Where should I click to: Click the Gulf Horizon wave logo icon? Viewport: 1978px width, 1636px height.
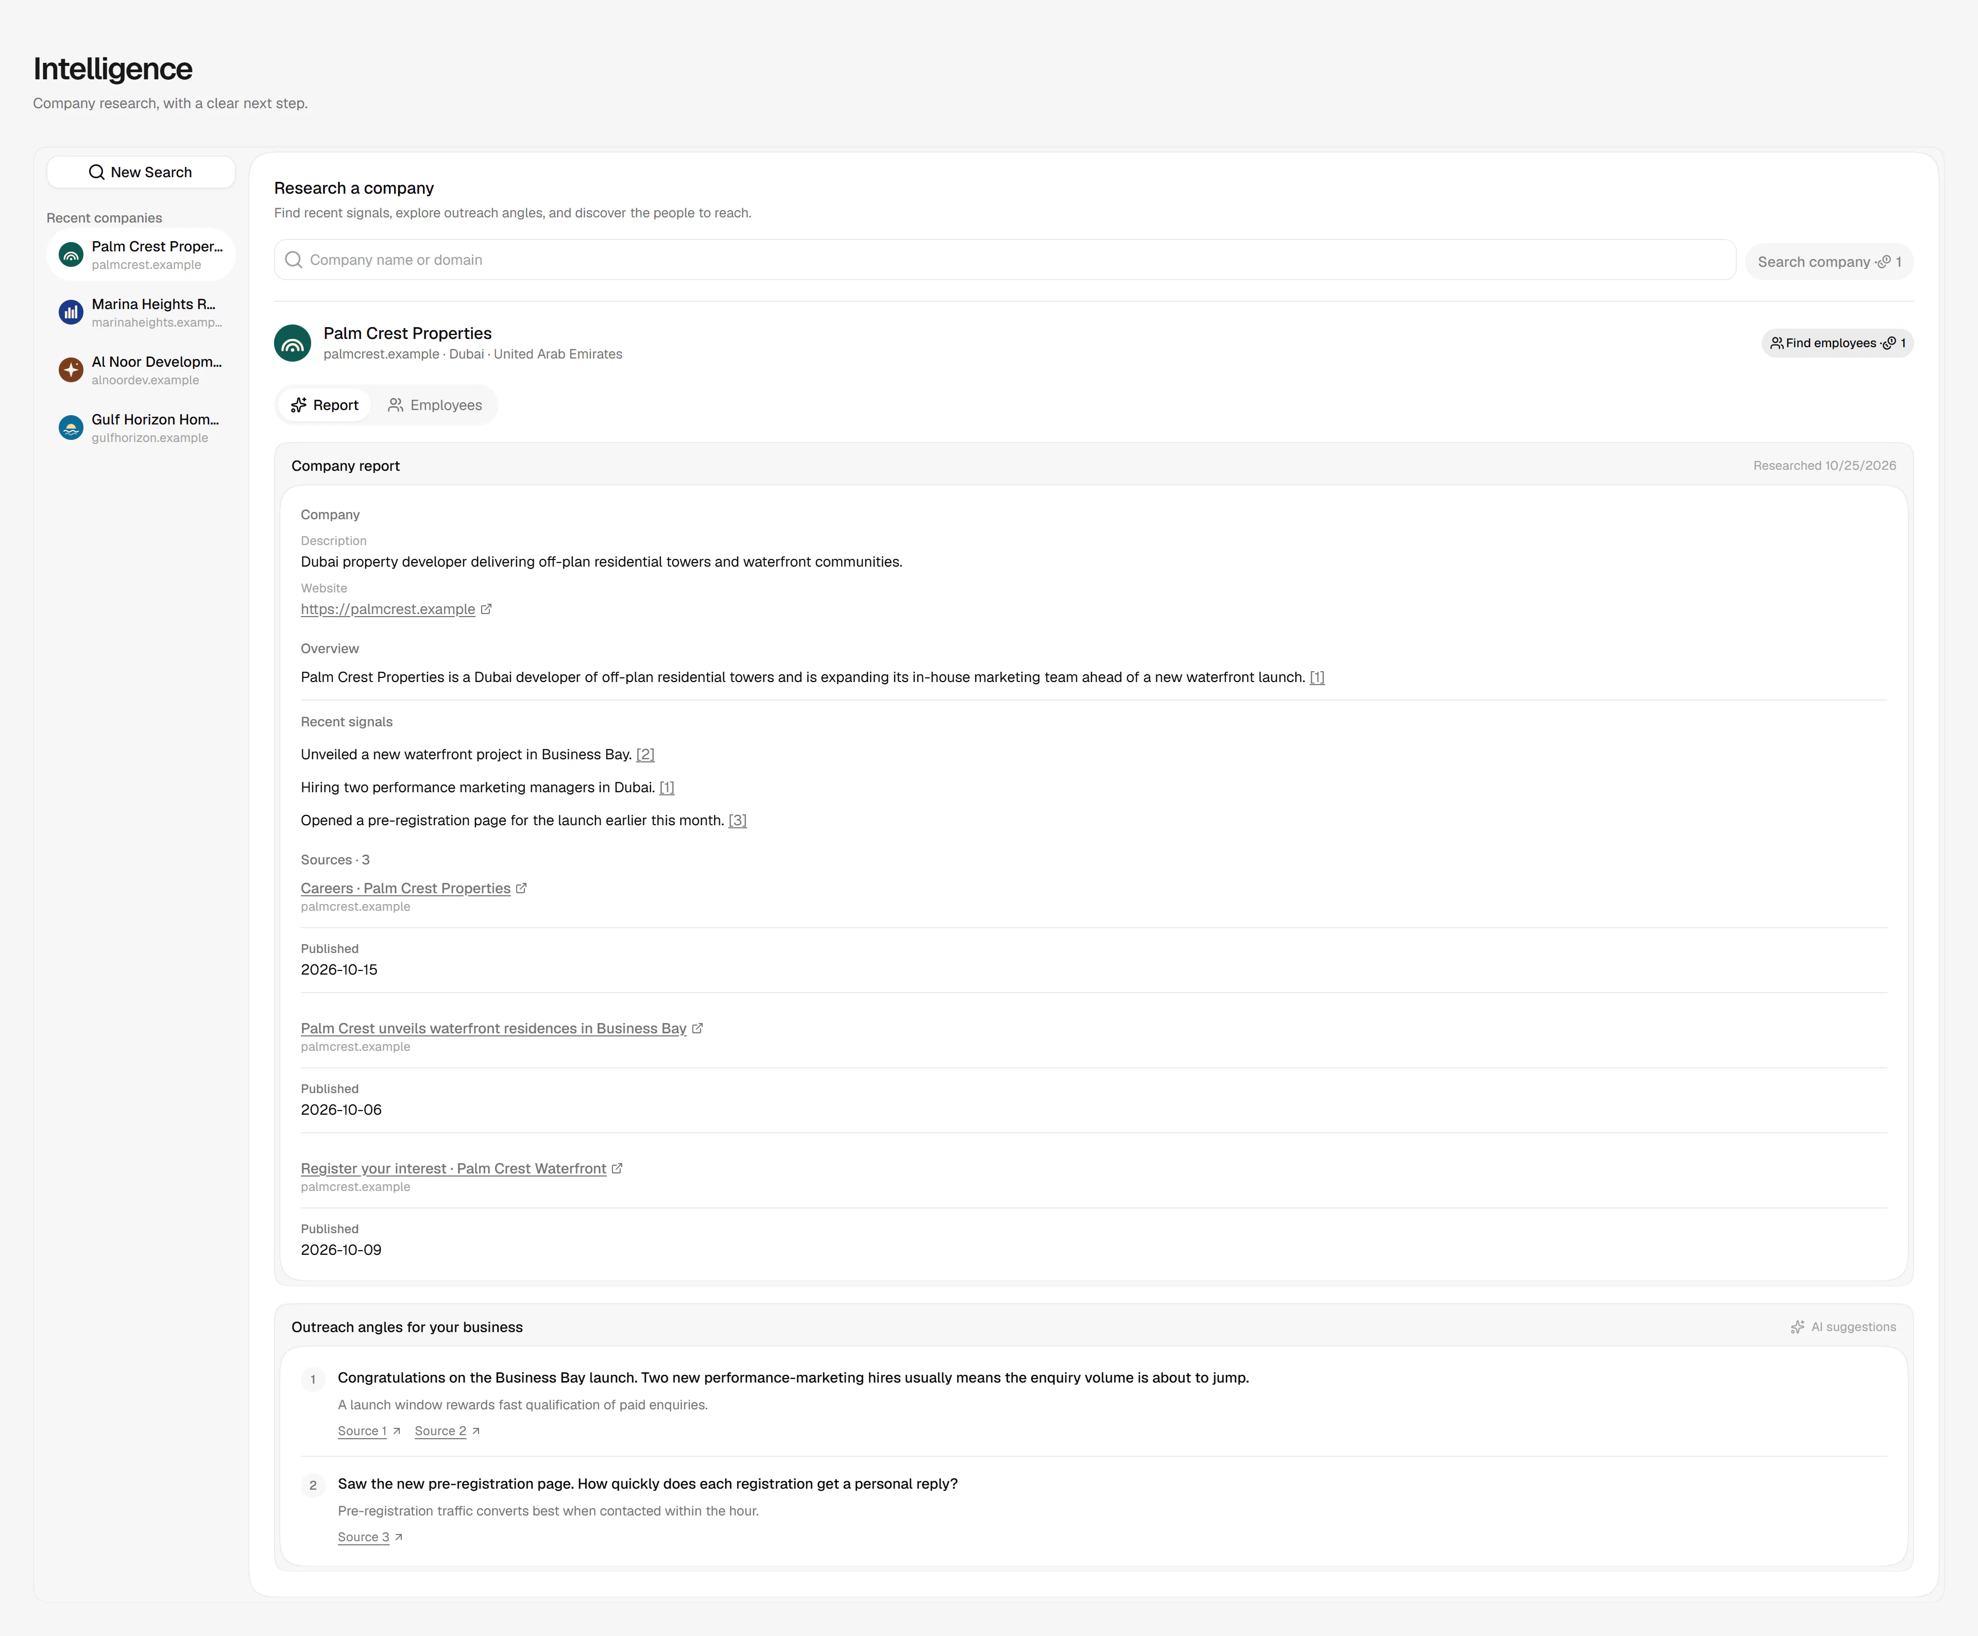[x=71, y=428]
